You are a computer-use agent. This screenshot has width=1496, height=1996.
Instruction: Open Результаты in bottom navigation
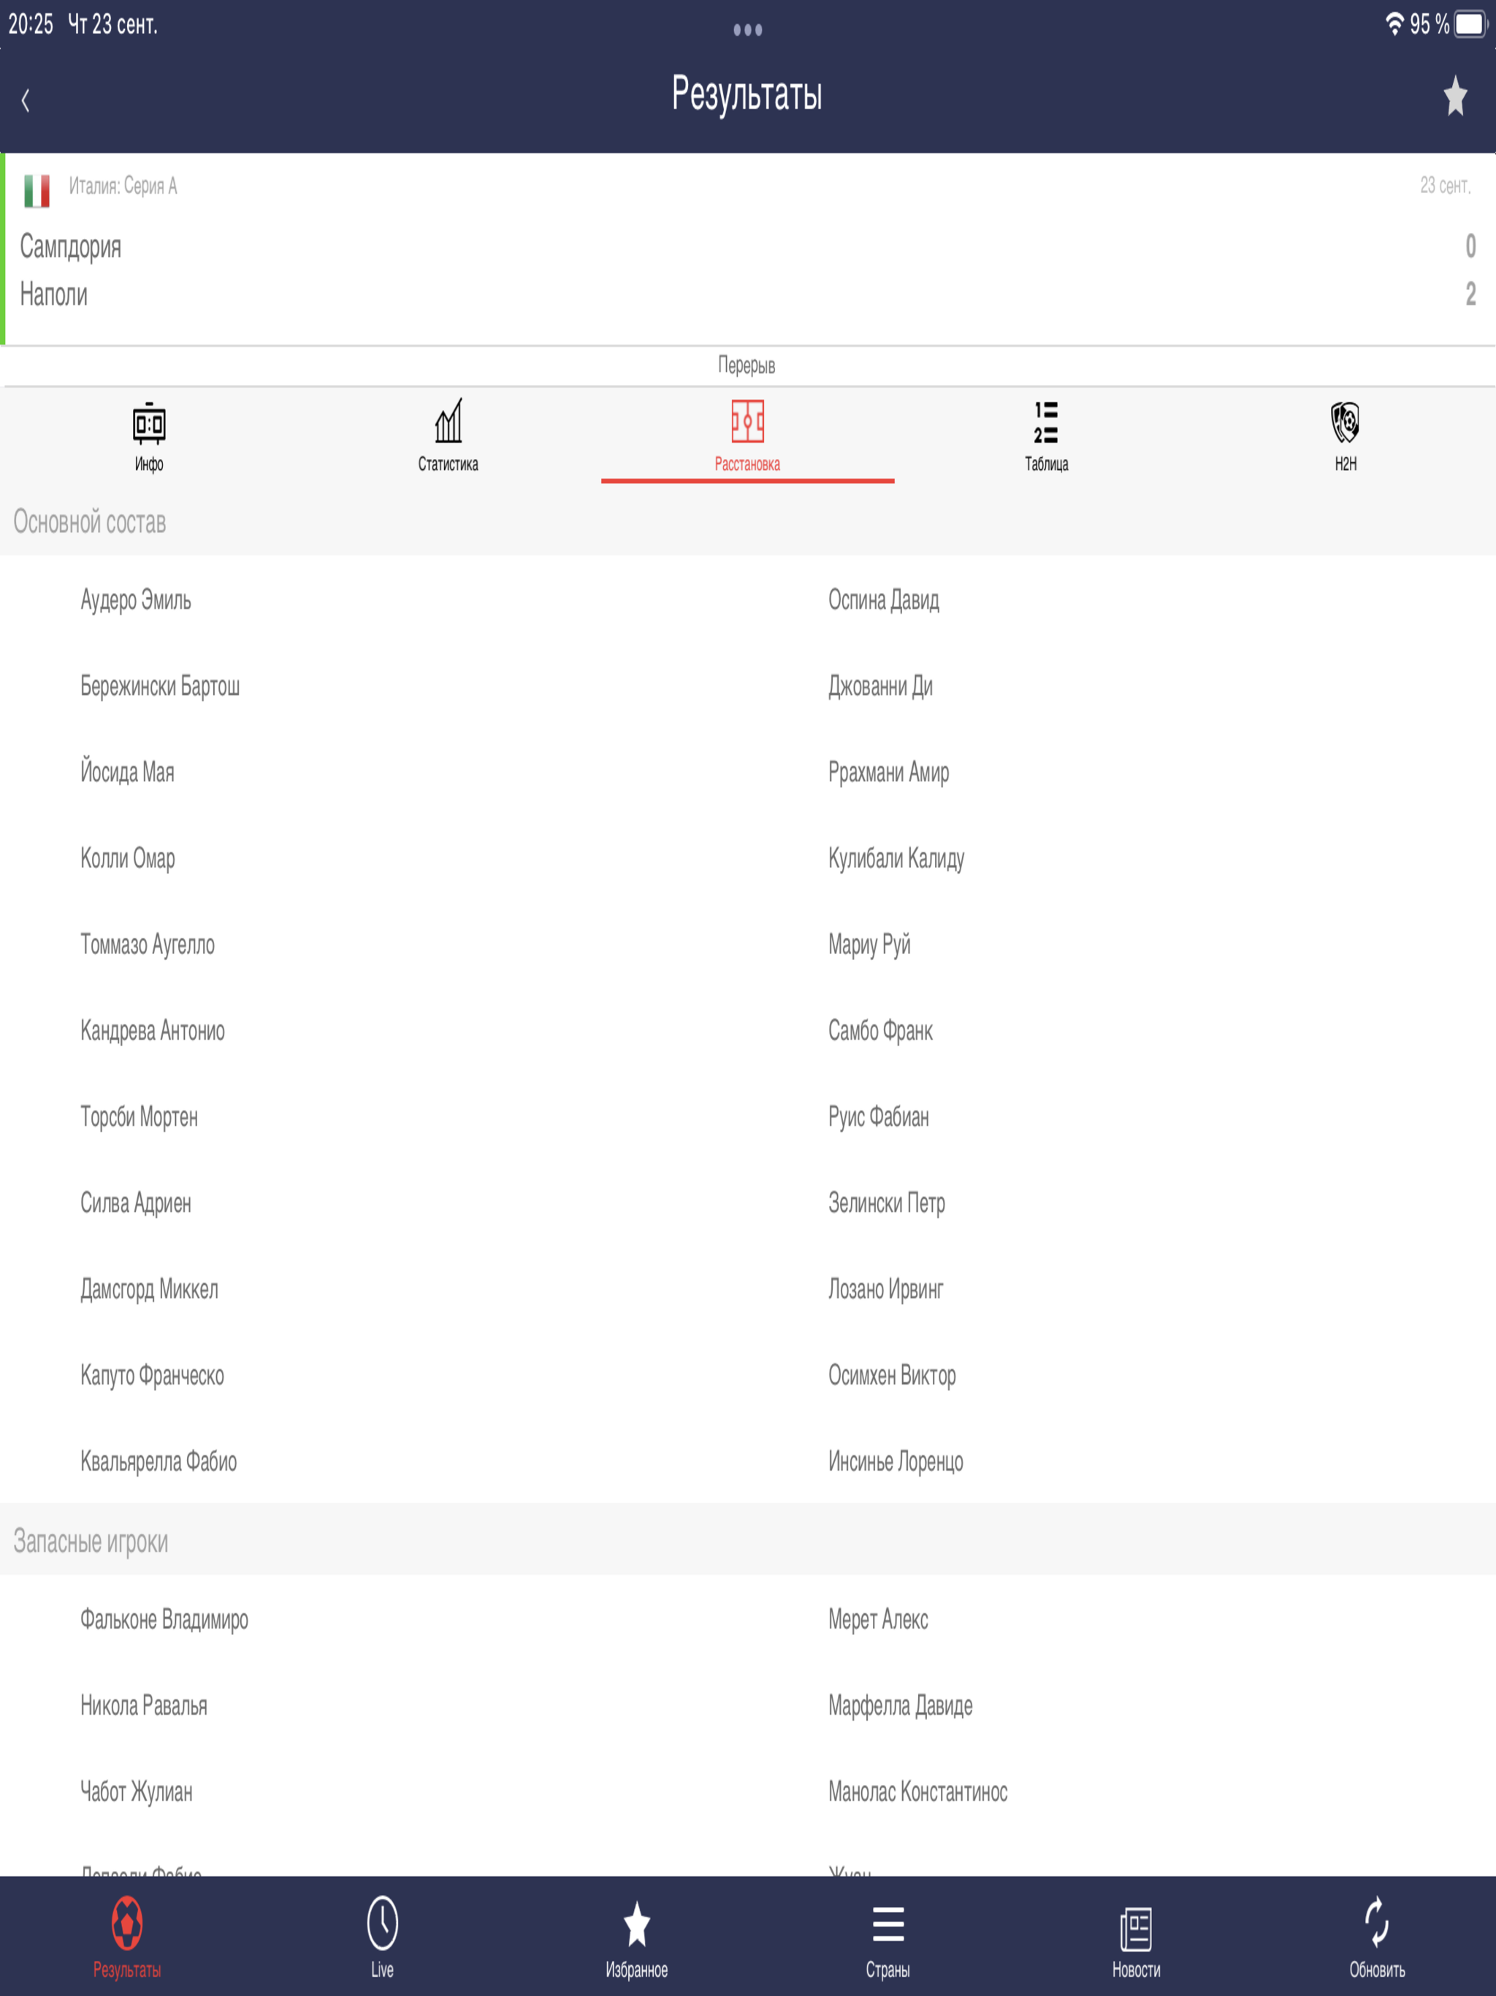127,1936
